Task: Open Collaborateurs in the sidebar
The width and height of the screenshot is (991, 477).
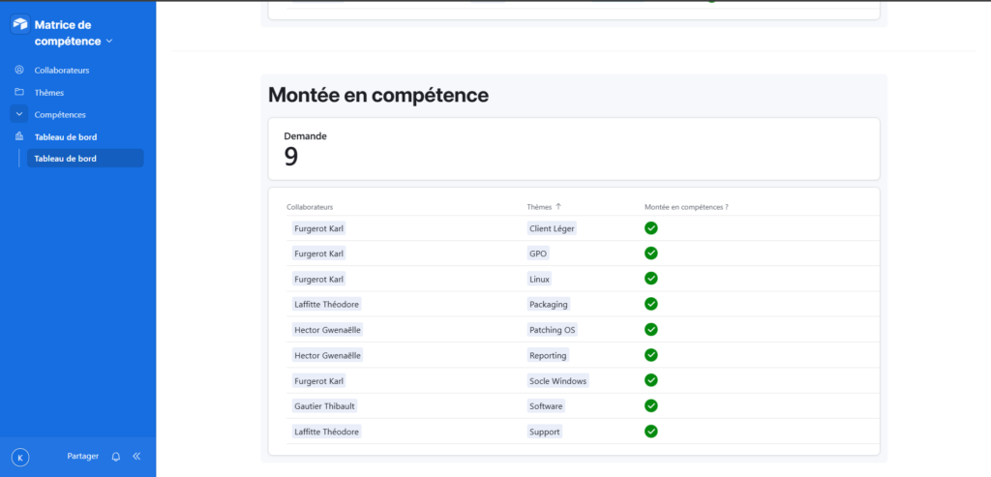Action: click(x=62, y=70)
